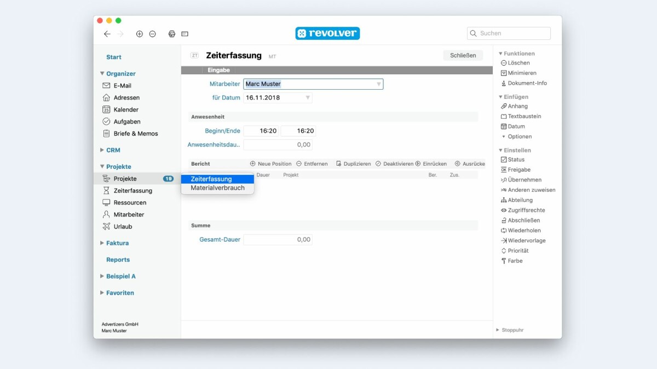Screen dimensions: 657x369
Task: Click Neue Position in Bericht toolbar
Action: tap(271, 164)
